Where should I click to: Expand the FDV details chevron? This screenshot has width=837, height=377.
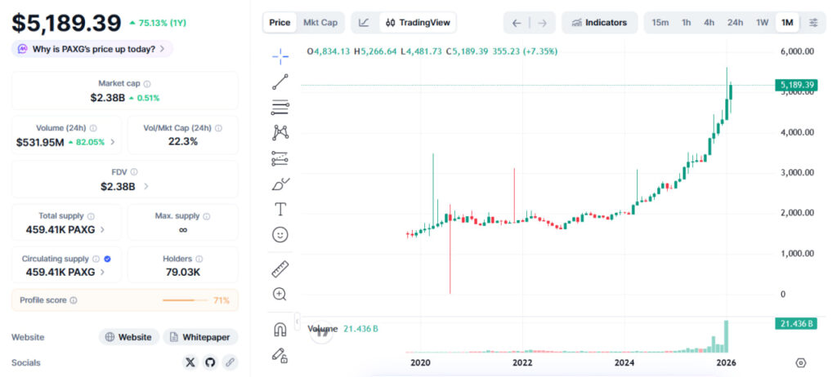[x=145, y=186]
